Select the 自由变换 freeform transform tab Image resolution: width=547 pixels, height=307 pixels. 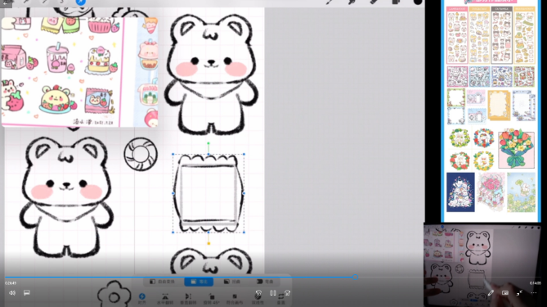[162, 282]
